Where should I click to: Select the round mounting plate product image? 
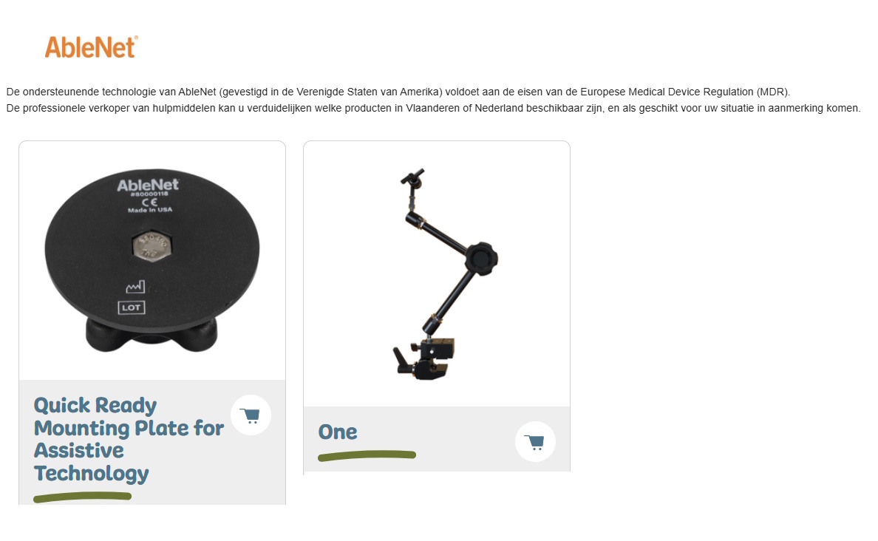152,260
